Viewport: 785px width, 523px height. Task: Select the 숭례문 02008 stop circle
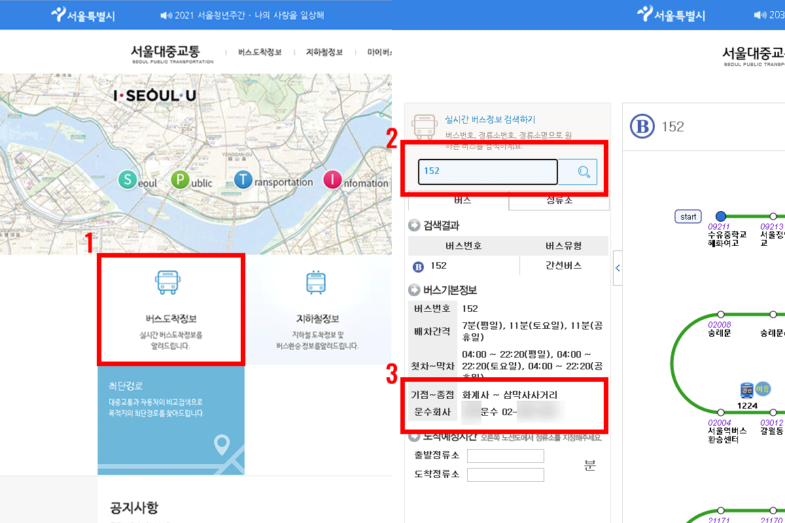coord(721,314)
